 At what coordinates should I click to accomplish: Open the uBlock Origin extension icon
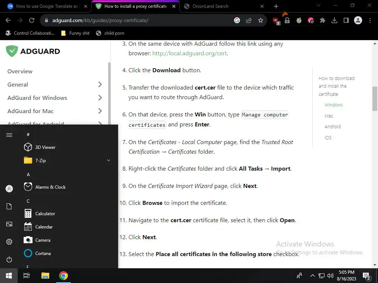pyautogui.click(x=276, y=21)
